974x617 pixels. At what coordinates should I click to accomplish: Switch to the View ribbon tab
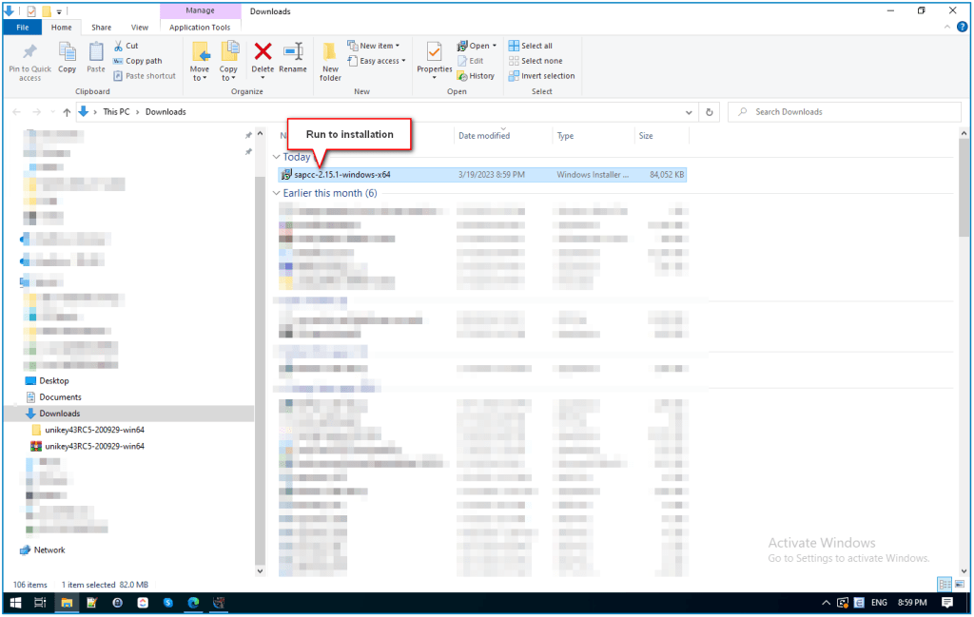click(x=140, y=28)
